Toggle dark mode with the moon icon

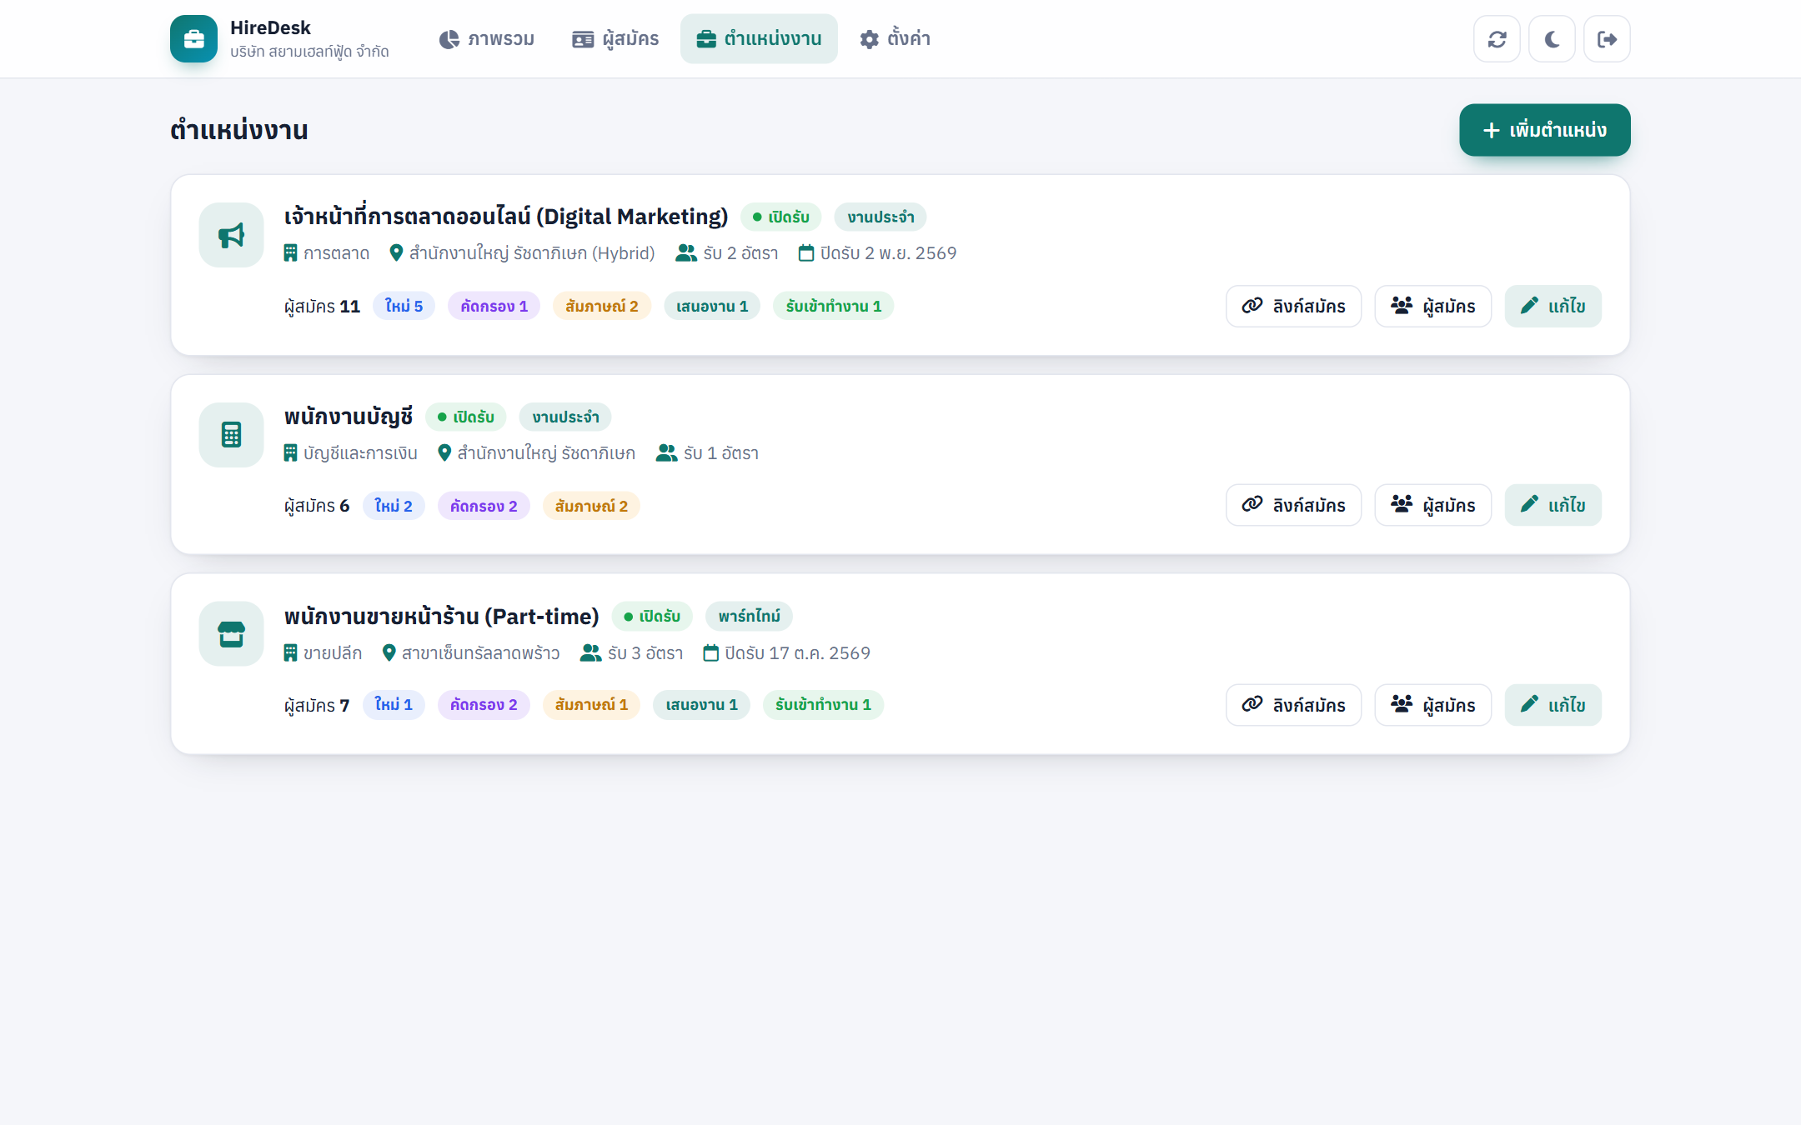(1552, 39)
